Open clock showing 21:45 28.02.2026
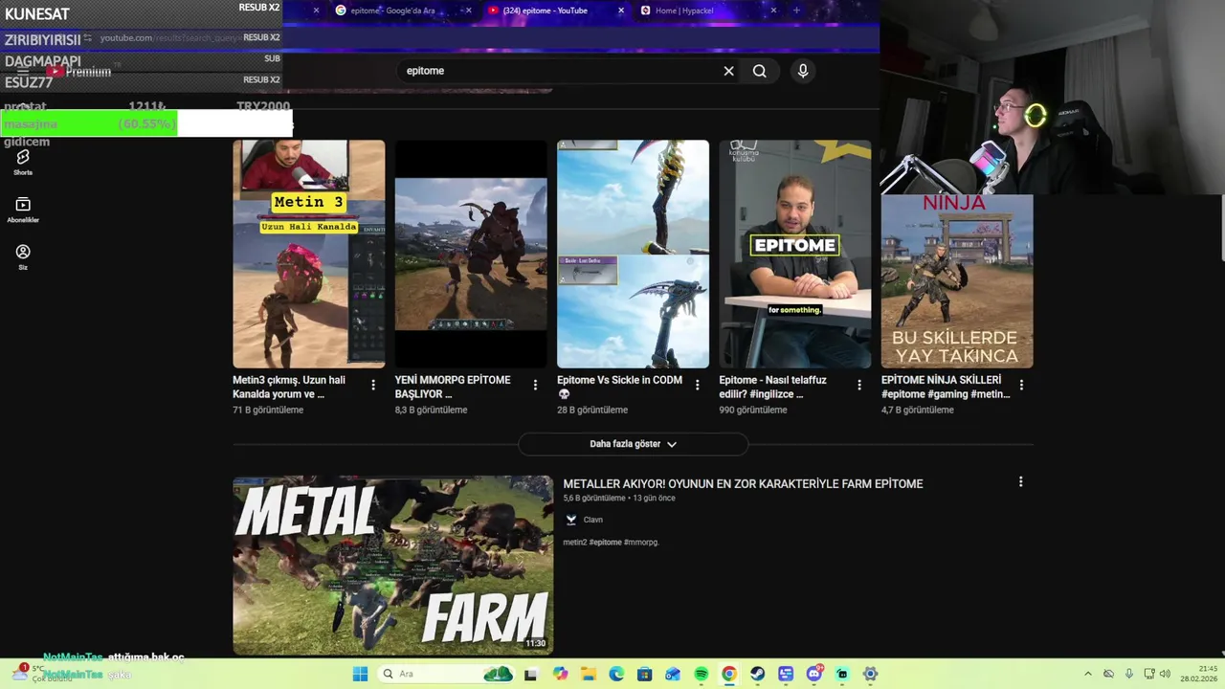 (x=1198, y=674)
